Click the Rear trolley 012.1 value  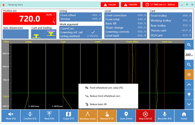coord(187,26)
